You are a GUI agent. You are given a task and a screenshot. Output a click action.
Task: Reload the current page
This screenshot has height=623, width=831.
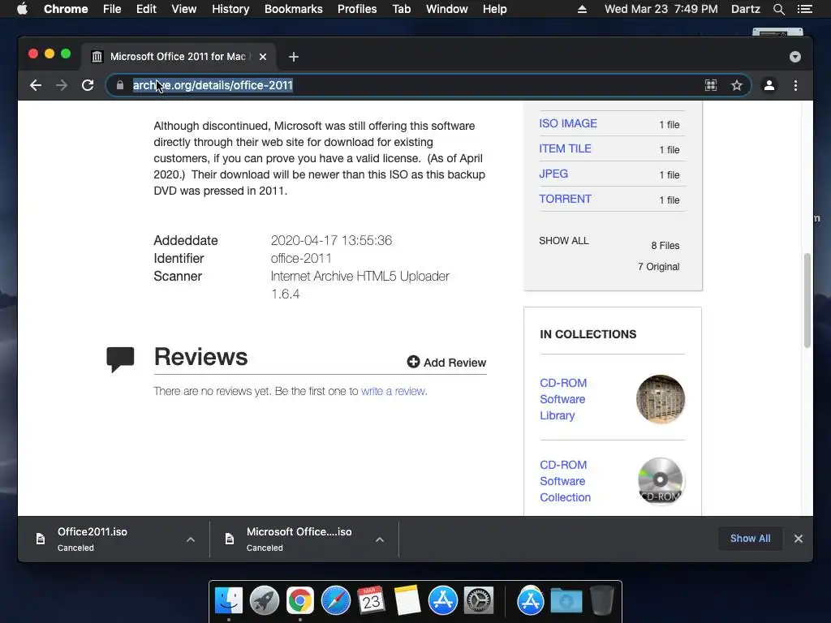tap(88, 85)
